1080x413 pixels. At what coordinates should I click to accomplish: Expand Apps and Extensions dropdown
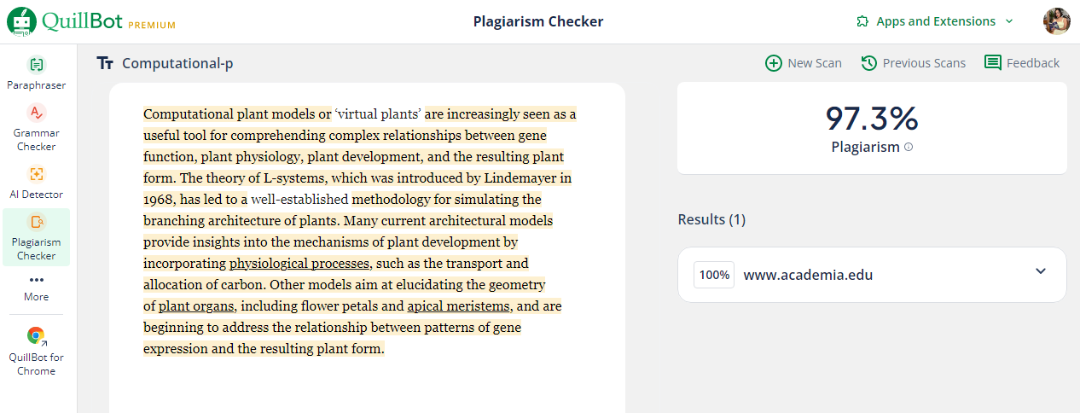tap(935, 21)
